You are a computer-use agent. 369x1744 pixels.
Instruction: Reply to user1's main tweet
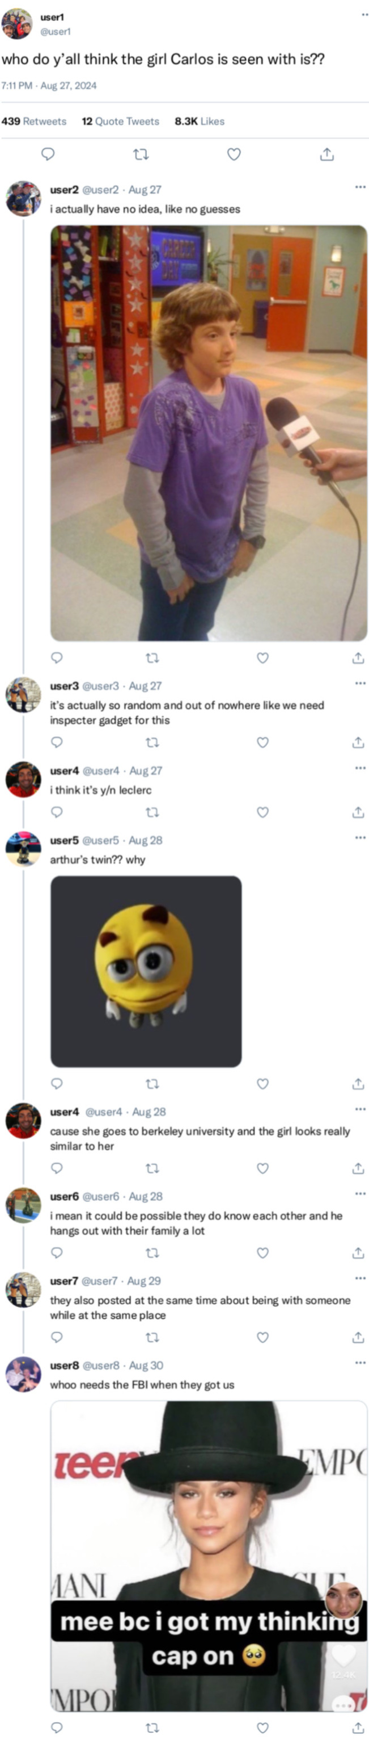[48, 154]
